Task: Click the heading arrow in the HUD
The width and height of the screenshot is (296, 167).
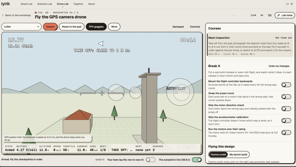Action: (x=101, y=43)
